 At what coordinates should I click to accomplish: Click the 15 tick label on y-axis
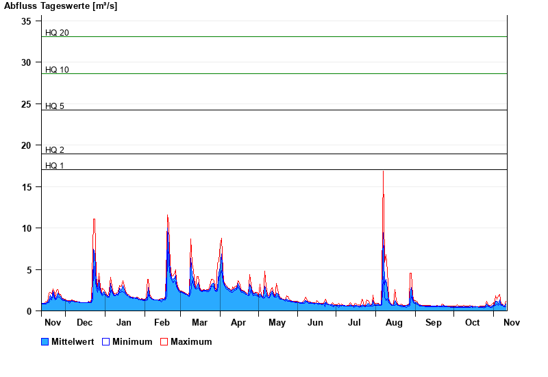(26, 186)
